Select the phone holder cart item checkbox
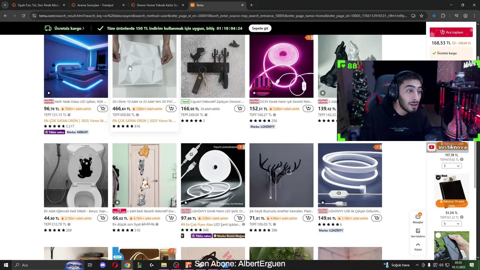480x270 pixels. [x=438, y=235]
